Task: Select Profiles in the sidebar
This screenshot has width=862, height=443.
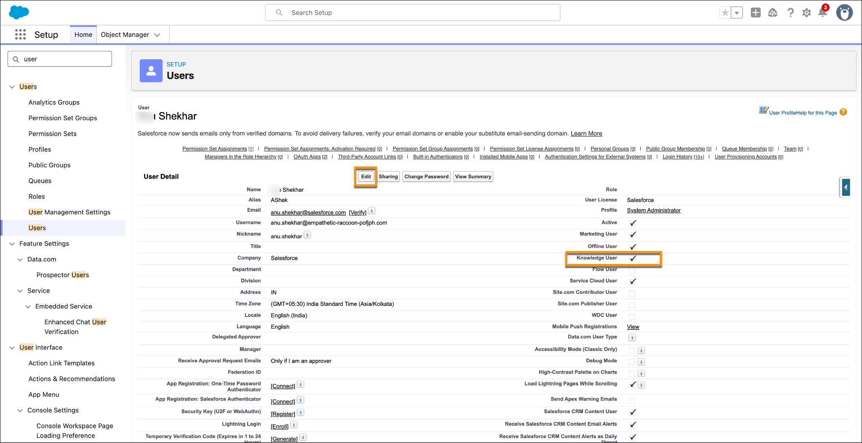Action: [40, 149]
